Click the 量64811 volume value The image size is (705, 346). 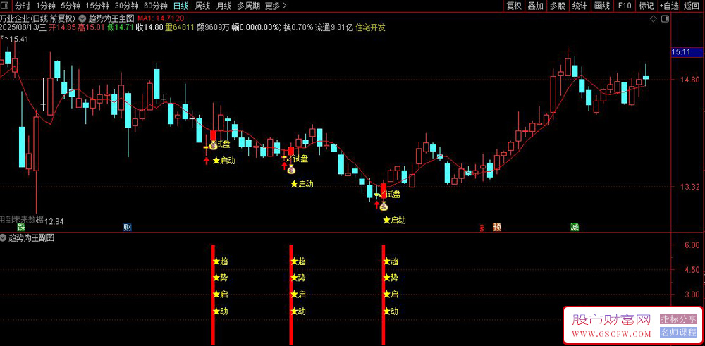tap(178, 27)
